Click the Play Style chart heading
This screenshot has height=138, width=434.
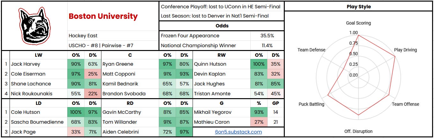[x=359, y=6]
